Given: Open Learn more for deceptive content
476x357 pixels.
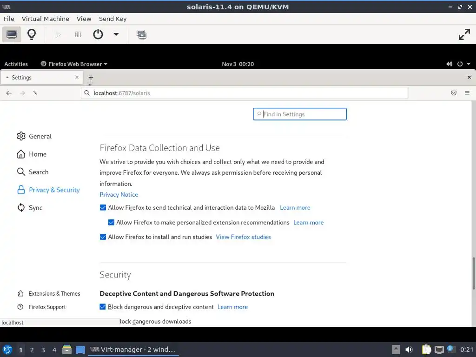Looking at the screenshot, I should tap(232, 307).
